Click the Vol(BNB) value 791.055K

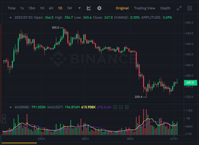[x=38, y=107]
